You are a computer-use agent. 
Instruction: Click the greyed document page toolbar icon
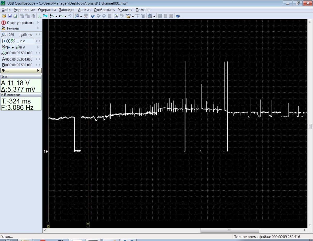pyautogui.click(x=110, y=16)
